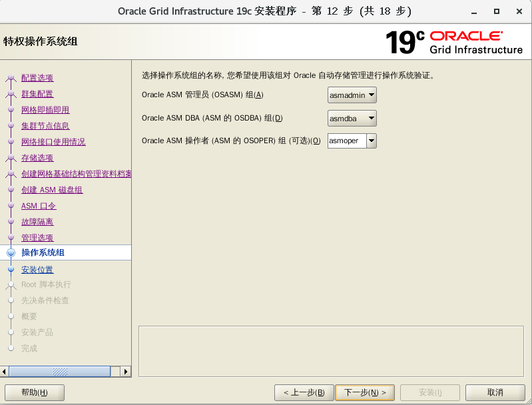This screenshot has height=405, width=532.
Task: Click the ASM 口令 step bullet icon
Action: (x=11, y=205)
